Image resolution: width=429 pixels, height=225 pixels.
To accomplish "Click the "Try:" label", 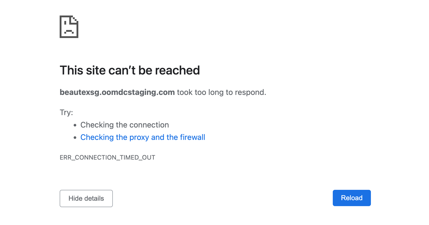I will [66, 112].
